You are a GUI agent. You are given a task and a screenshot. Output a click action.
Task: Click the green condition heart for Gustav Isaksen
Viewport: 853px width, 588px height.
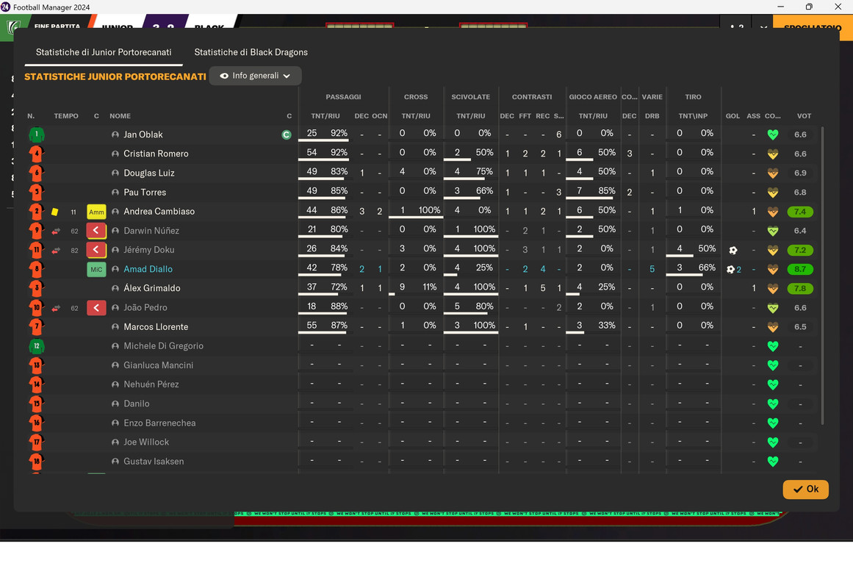(772, 462)
